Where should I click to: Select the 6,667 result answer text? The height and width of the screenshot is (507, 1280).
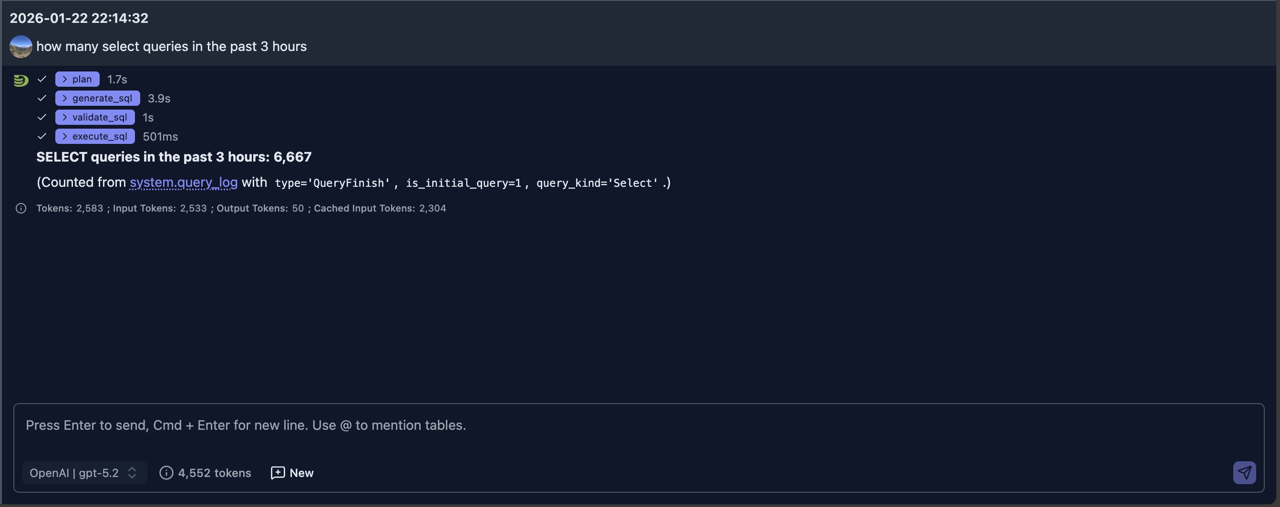tap(292, 157)
